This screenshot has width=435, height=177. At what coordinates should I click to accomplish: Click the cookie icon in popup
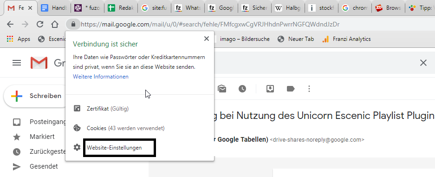point(77,128)
